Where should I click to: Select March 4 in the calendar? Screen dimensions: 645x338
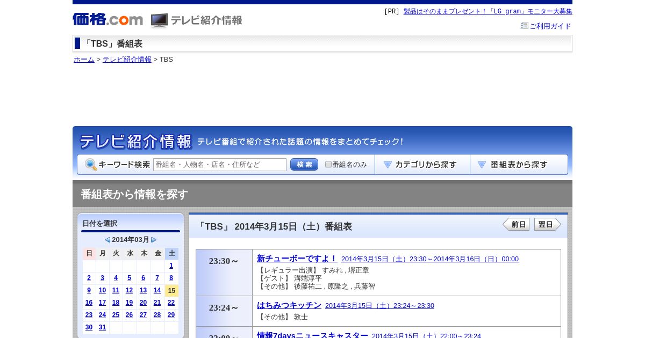point(116,278)
